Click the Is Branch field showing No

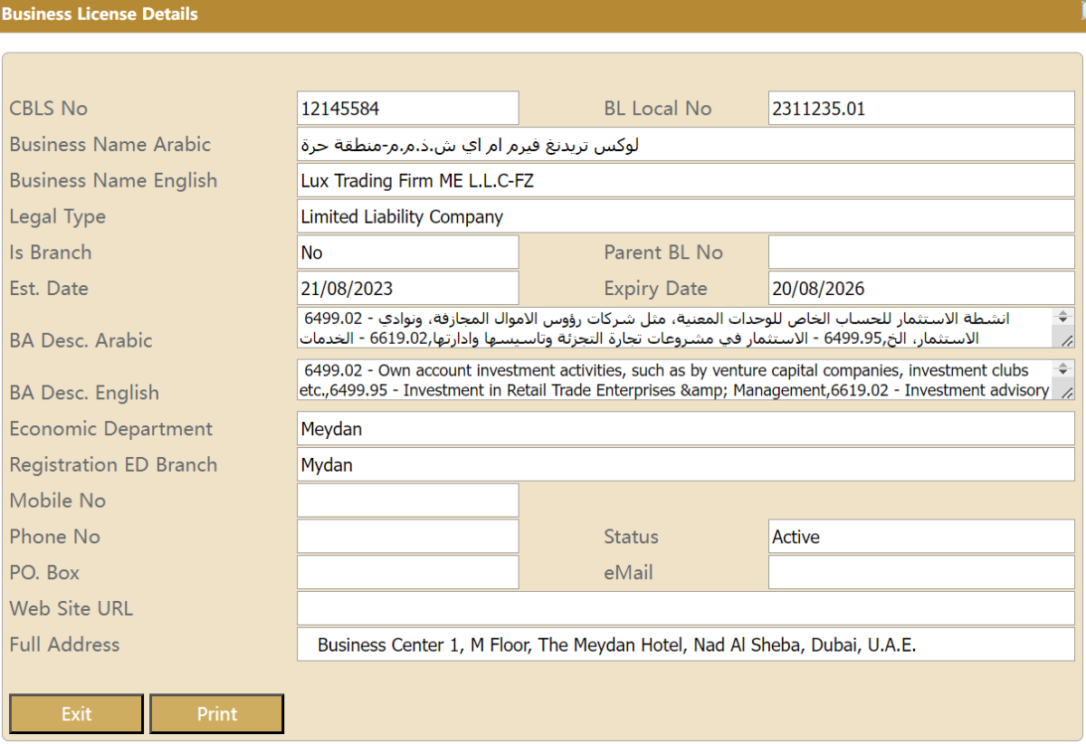[x=407, y=253]
